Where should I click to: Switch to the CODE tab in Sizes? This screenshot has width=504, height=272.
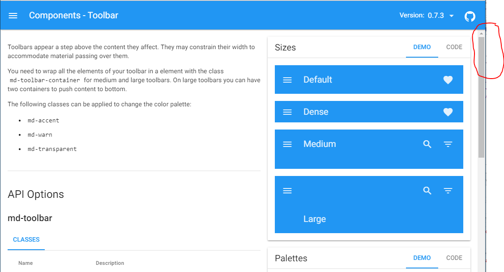pyautogui.click(x=454, y=47)
